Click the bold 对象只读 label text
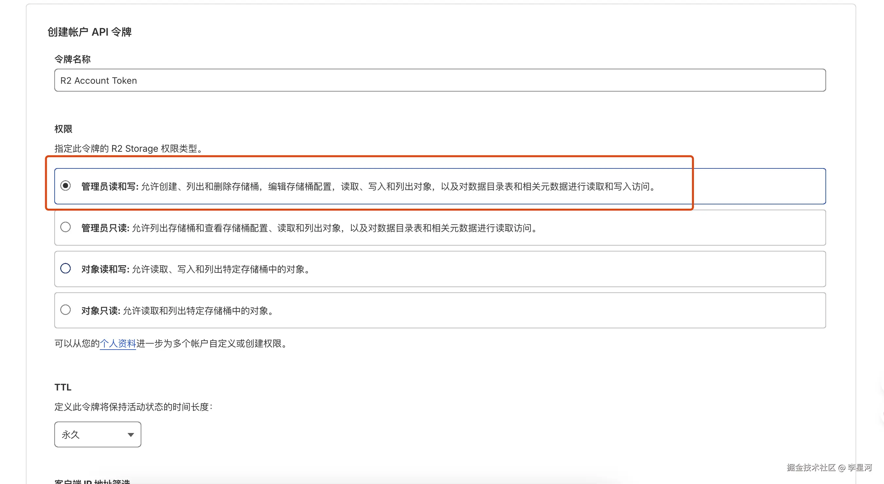 (100, 311)
